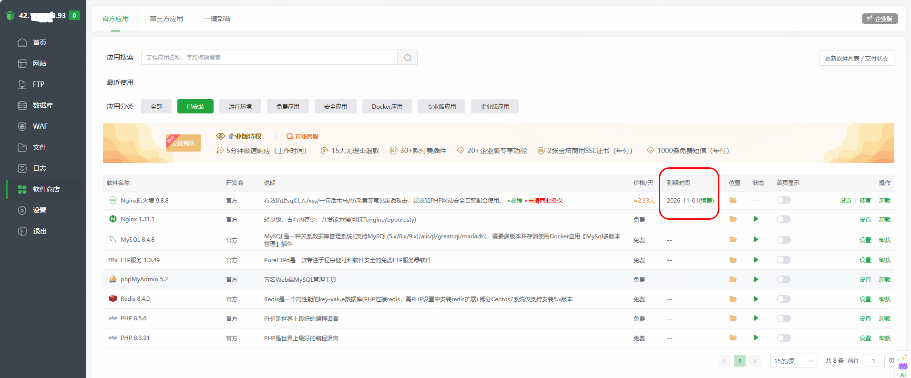Open 文件 in the sidebar

40,147
